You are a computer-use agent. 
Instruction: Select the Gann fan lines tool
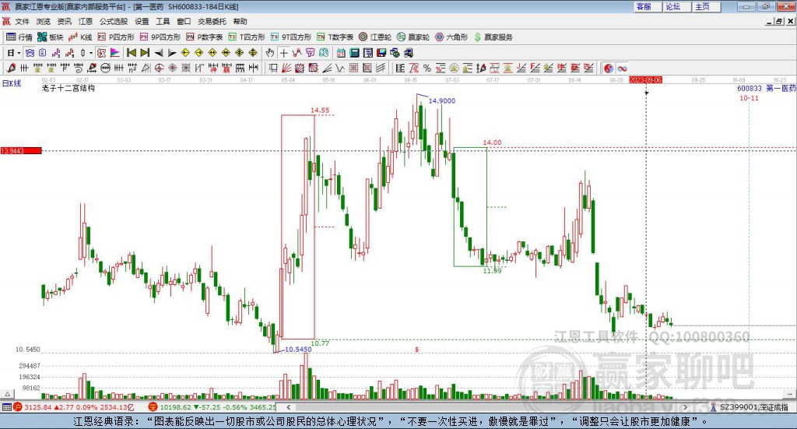tap(286, 68)
